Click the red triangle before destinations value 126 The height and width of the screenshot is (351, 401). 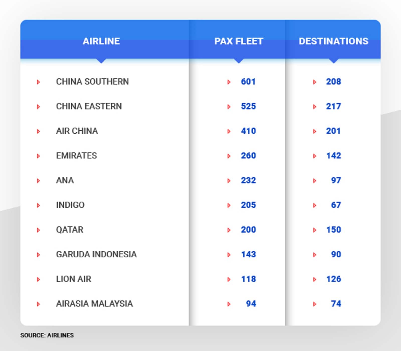pyautogui.click(x=315, y=279)
